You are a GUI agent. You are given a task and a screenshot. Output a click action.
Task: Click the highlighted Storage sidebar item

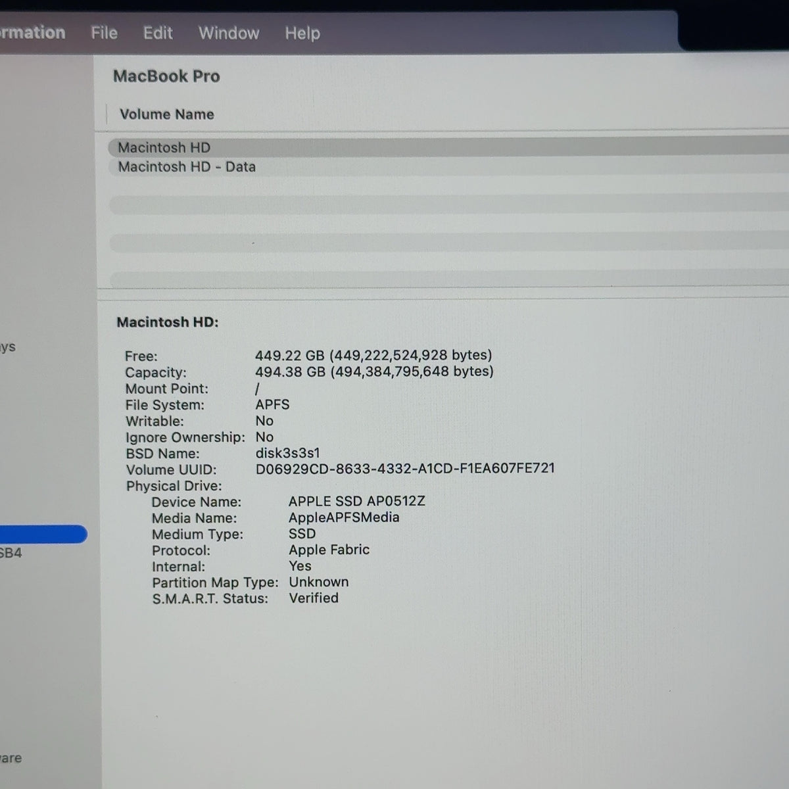(x=43, y=534)
